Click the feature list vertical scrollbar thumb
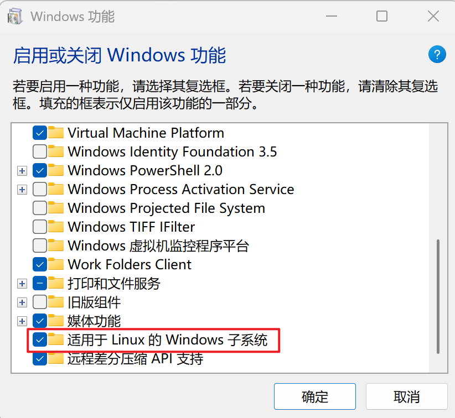Image resolution: width=455 pixels, height=418 pixels. click(438, 296)
